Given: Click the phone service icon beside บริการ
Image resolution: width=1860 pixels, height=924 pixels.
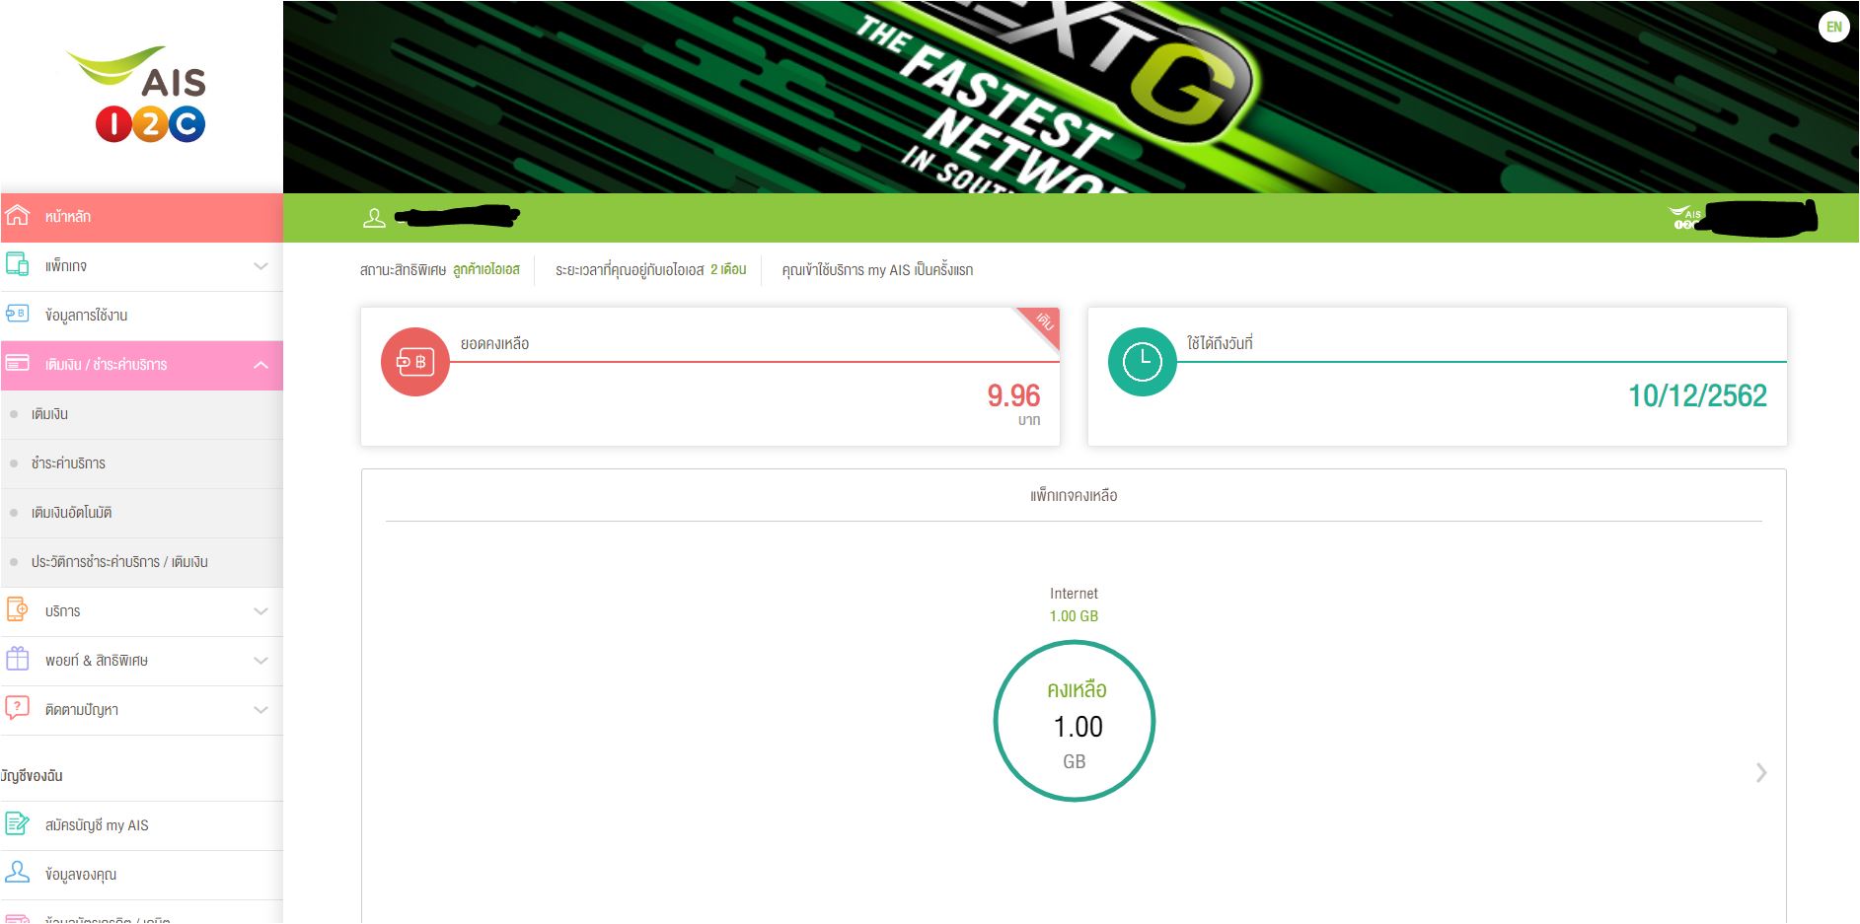Looking at the screenshot, I should coord(18,609).
